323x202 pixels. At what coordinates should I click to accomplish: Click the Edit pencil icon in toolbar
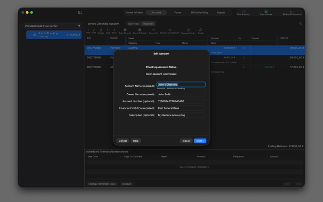pos(94,30)
